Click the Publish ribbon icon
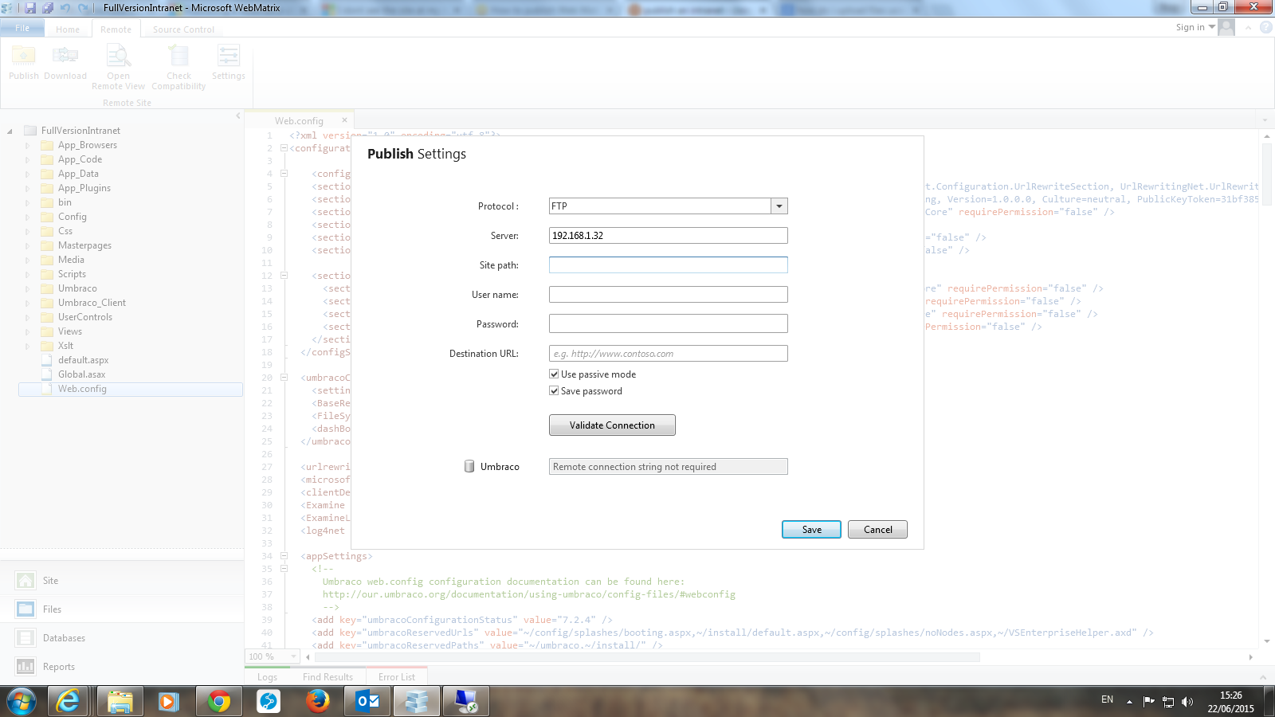1275x717 pixels. coord(23,56)
